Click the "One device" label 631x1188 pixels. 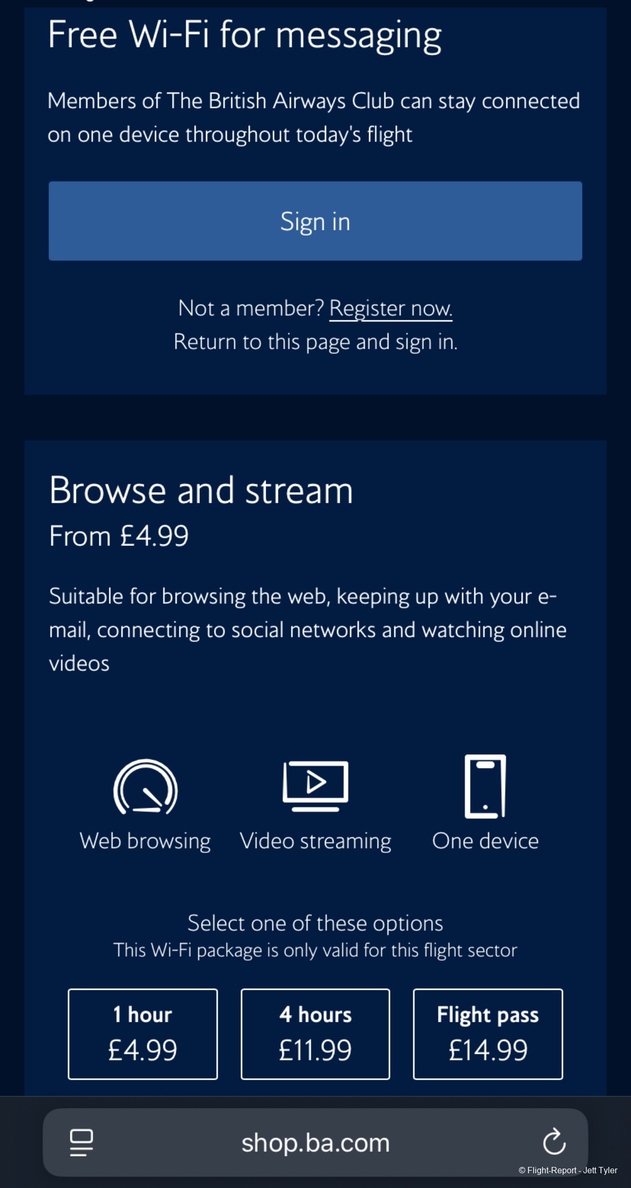[x=485, y=841]
